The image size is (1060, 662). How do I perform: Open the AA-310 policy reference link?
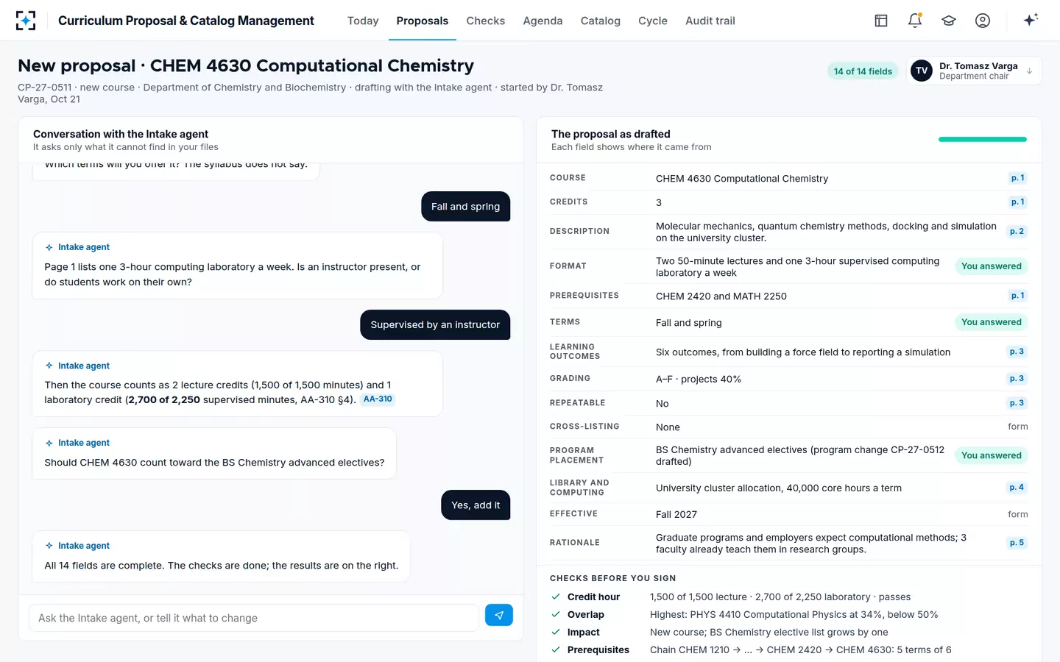[378, 399]
